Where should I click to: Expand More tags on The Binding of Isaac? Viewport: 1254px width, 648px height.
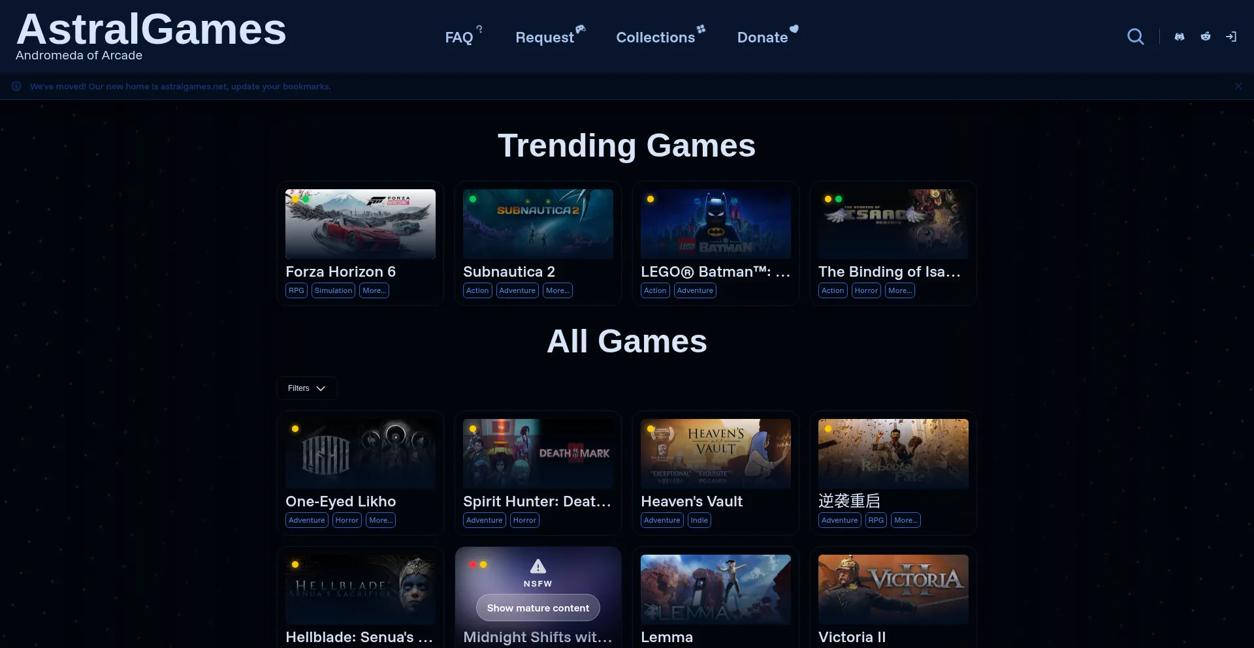(900, 290)
